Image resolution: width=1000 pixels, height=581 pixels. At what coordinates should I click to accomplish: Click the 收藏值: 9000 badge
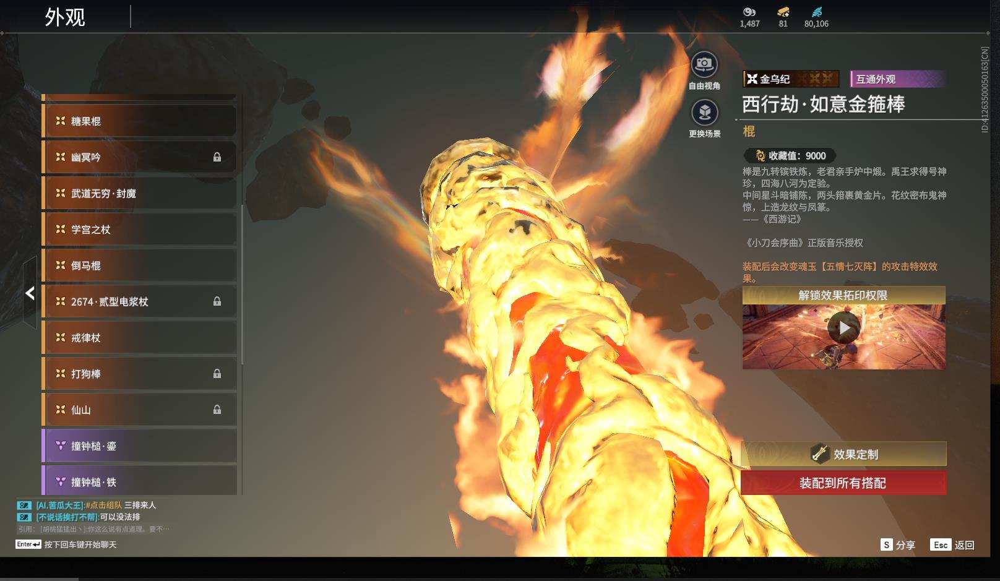click(x=790, y=156)
